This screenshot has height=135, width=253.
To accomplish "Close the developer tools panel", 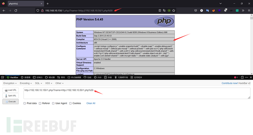I will pos(251,77).
